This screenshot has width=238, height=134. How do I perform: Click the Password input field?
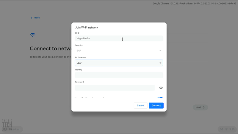click(x=115, y=88)
